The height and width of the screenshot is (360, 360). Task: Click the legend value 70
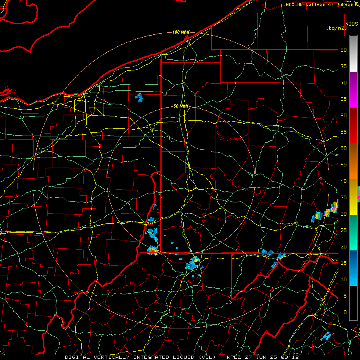[x=344, y=83]
